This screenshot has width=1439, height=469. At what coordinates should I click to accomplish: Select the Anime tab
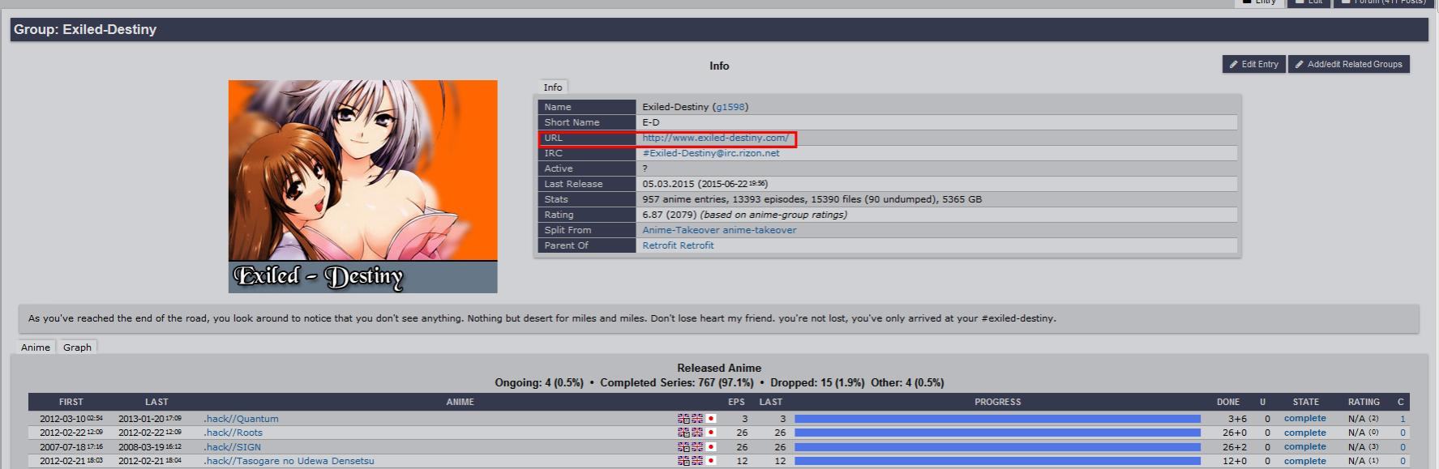point(36,347)
